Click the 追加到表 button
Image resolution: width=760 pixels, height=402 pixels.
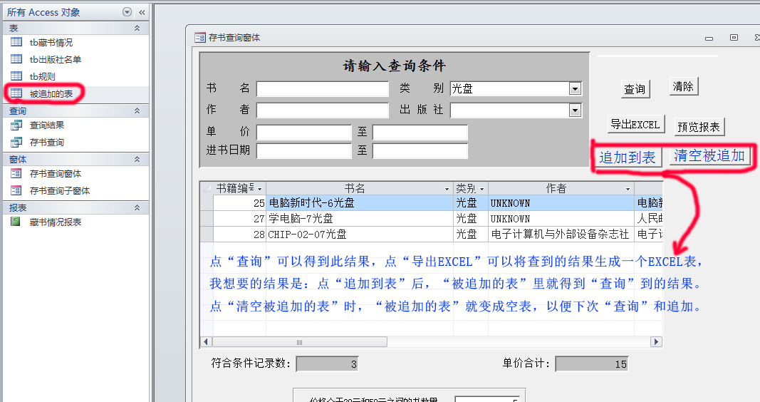(x=628, y=157)
